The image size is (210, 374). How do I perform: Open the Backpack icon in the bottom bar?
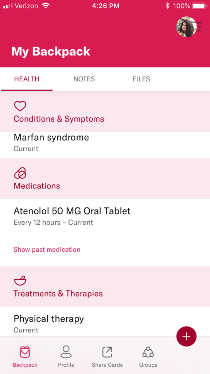(25, 352)
